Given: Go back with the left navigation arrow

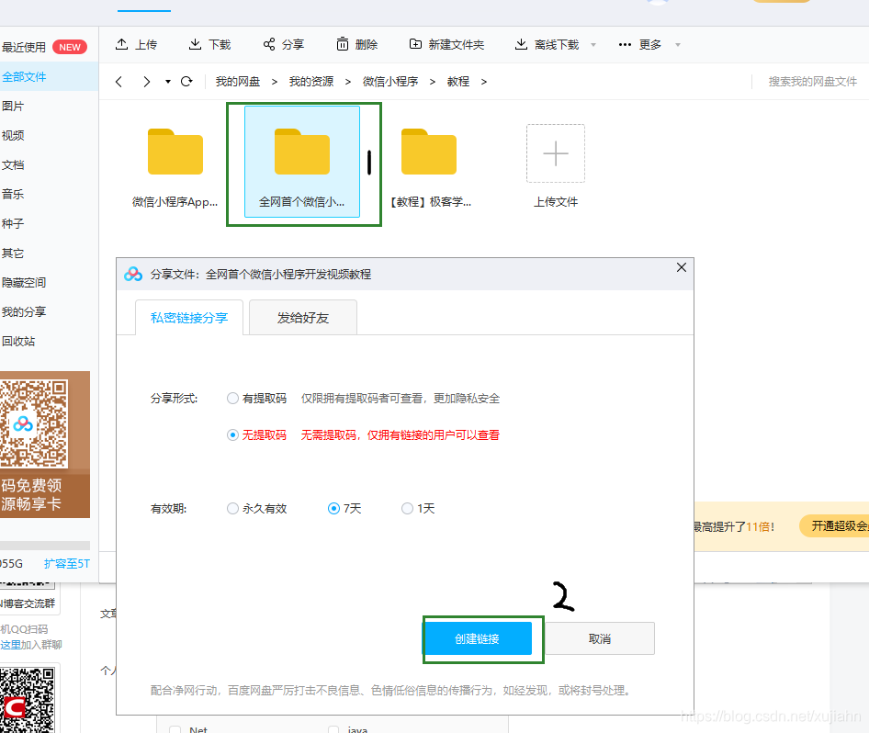Looking at the screenshot, I should coord(118,82).
